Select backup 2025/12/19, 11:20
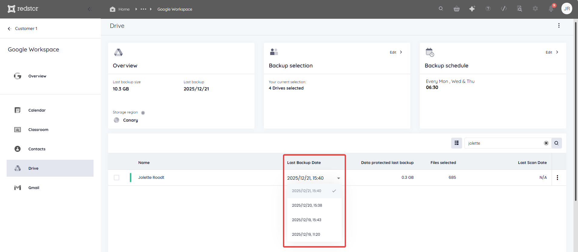This screenshot has height=252, width=578. [x=314, y=234]
